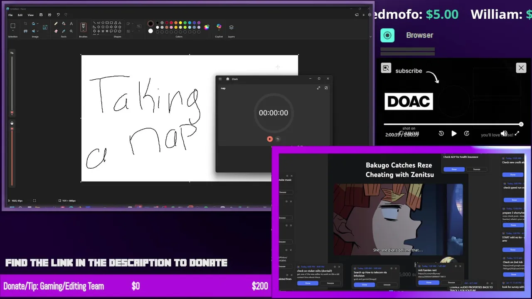Expand the Copilot dropdown arrow in Paint

click(x=219, y=30)
